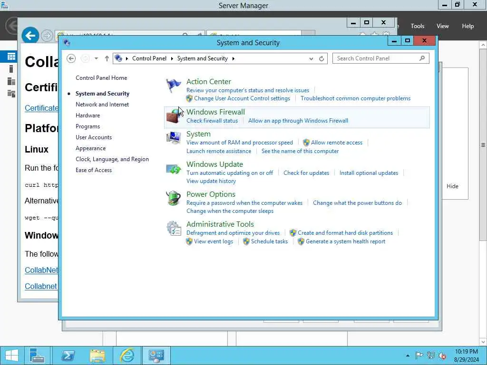Click the muted speaker icon in system tray
Viewport: 487px width, 365px height.
(442, 355)
